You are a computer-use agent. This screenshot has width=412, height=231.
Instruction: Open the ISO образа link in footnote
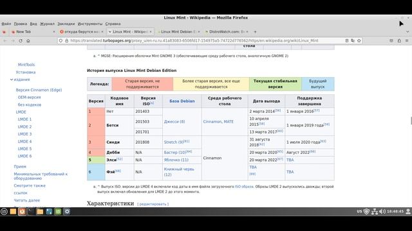tap(244, 187)
